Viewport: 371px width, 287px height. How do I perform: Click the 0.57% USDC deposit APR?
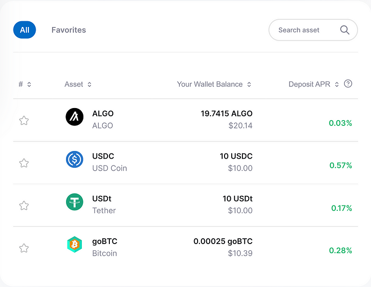click(x=341, y=165)
